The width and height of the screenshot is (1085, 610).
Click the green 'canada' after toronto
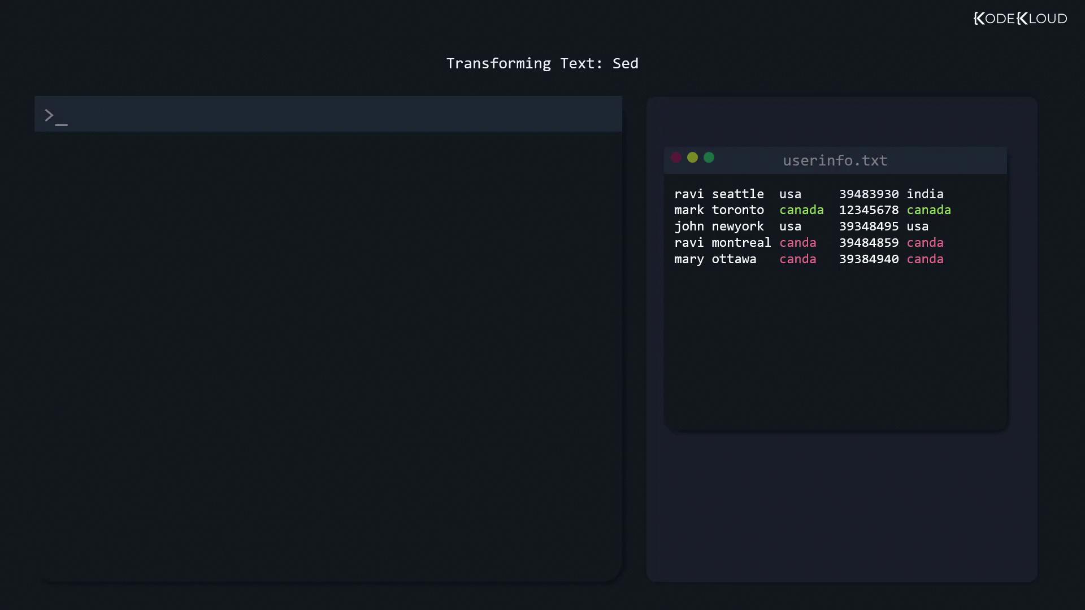801,210
